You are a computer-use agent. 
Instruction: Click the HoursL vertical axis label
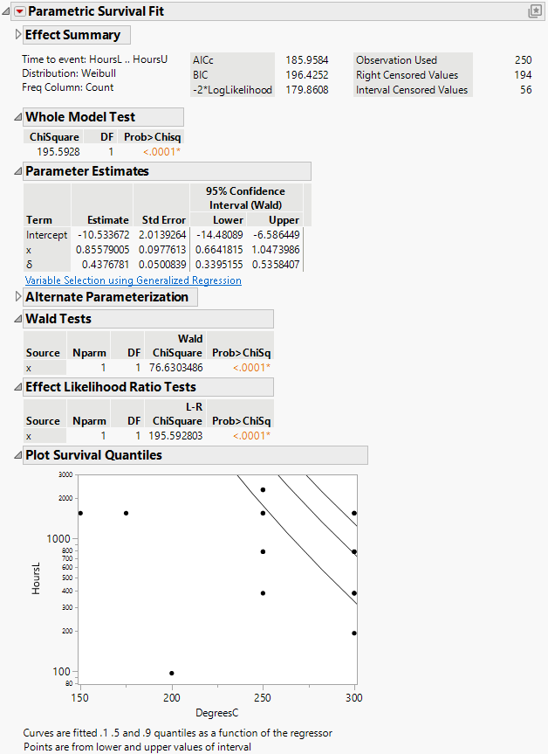coord(37,579)
